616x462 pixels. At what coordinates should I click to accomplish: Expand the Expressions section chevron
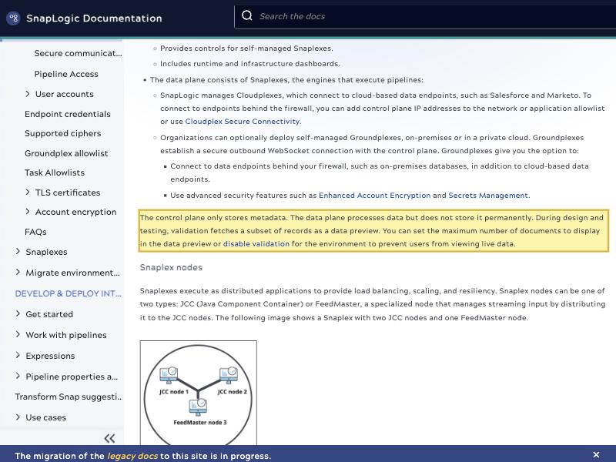coord(18,356)
